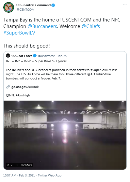Open the @CENTCOM handle
130x182 pixels.
(25, 10)
